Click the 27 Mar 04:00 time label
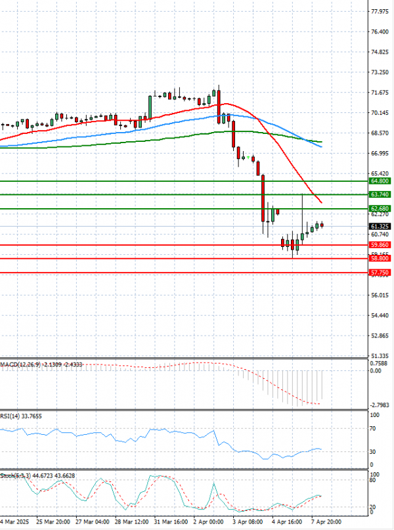This screenshot has height=530, width=394. pos(92,522)
